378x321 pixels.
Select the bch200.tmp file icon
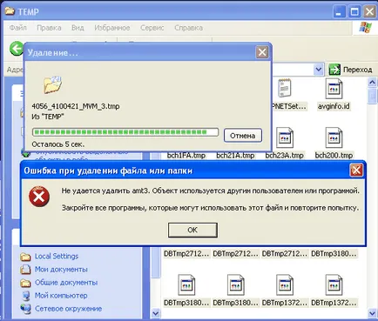334,138
